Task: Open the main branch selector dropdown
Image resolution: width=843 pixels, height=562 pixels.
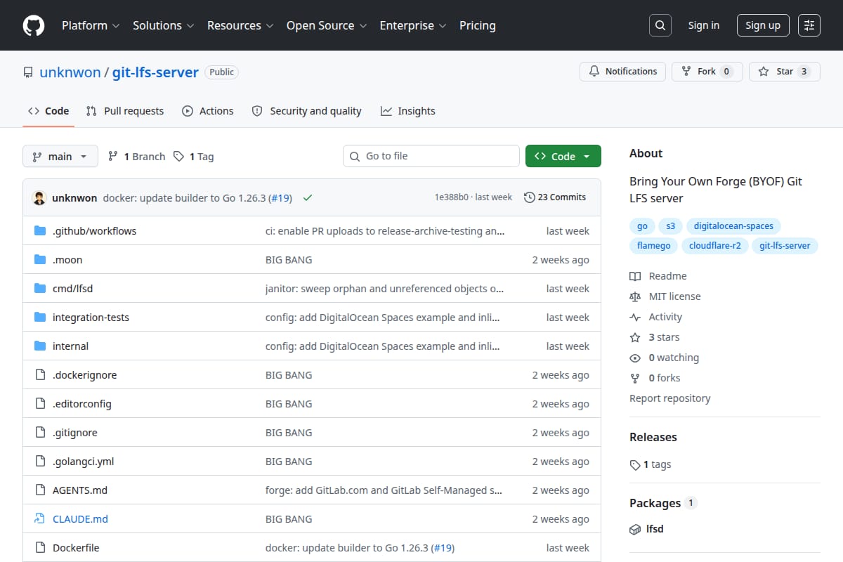Action: point(60,157)
